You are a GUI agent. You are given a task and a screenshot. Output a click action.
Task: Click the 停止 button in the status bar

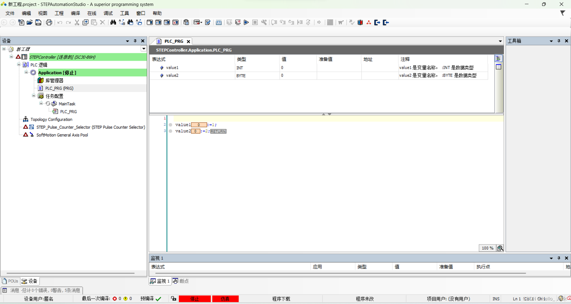(195, 299)
